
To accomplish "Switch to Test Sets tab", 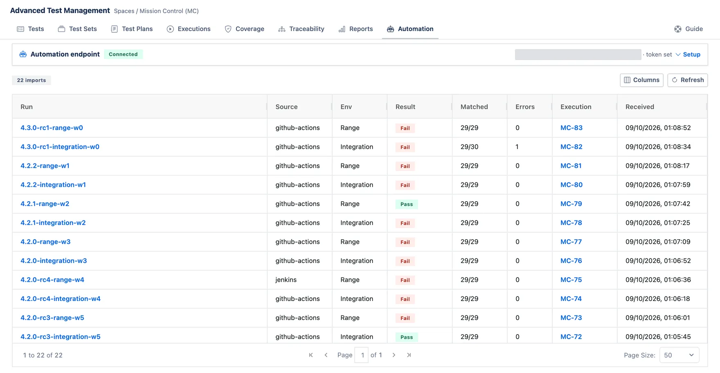I will [x=77, y=29].
